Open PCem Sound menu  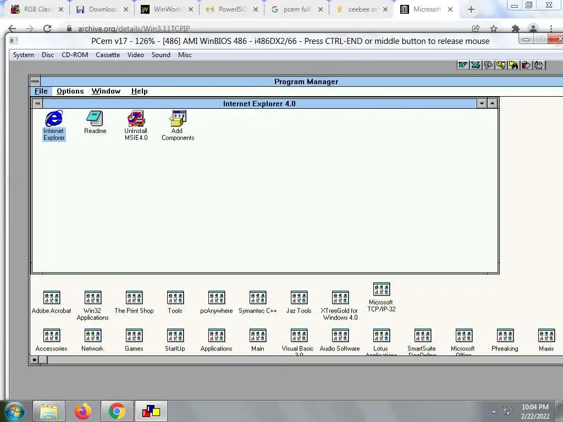point(161,55)
